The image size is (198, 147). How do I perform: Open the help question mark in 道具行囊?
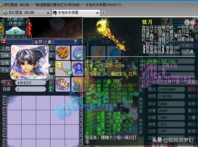(75, 42)
